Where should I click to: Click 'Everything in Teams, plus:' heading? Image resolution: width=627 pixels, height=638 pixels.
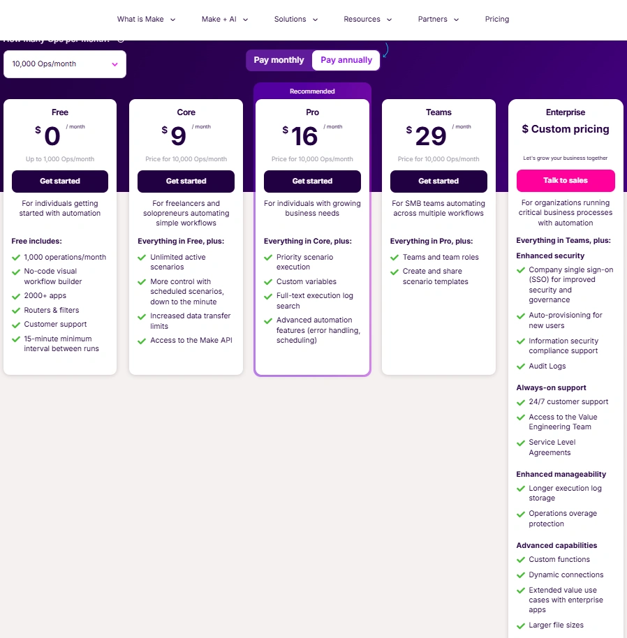(x=563, y=240)
